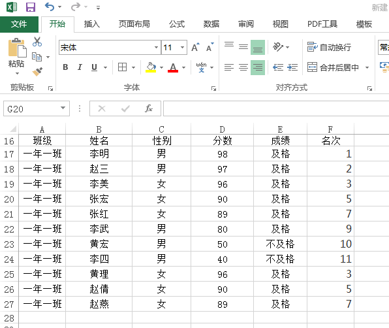Toggle Bold formatting
The image size is (389, 328).
65,67
